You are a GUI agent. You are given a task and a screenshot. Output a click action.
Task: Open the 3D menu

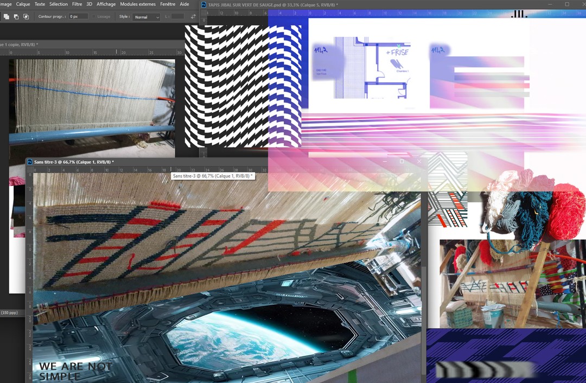[x=90, y=4]
